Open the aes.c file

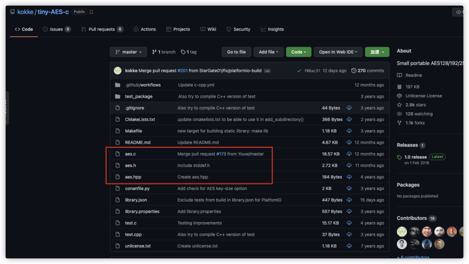[x=130, y=154]
